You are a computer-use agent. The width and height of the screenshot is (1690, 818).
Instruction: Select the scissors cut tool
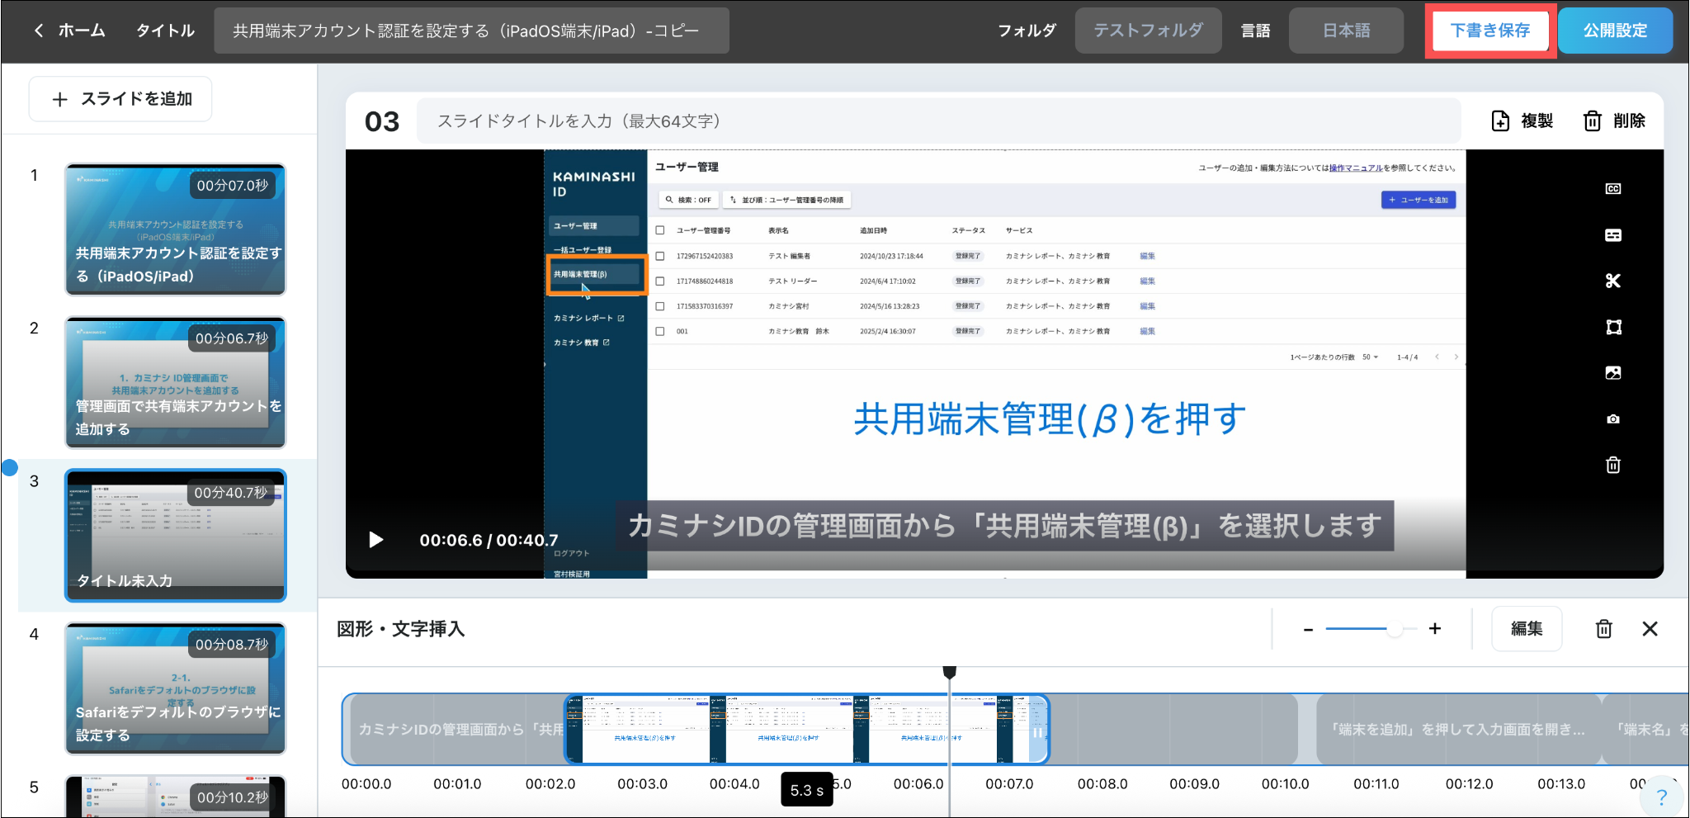click(1613, 281)
